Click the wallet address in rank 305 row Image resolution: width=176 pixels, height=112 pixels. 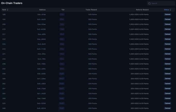(x=41, y=93)
